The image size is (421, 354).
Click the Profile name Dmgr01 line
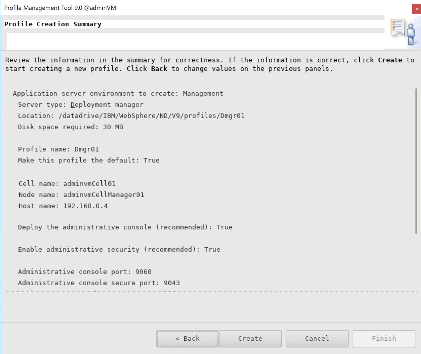point(58,149)
